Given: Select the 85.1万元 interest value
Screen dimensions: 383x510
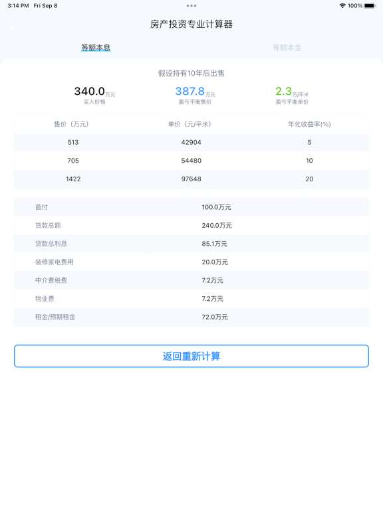Looking at the screenshot, I should 214,244.
